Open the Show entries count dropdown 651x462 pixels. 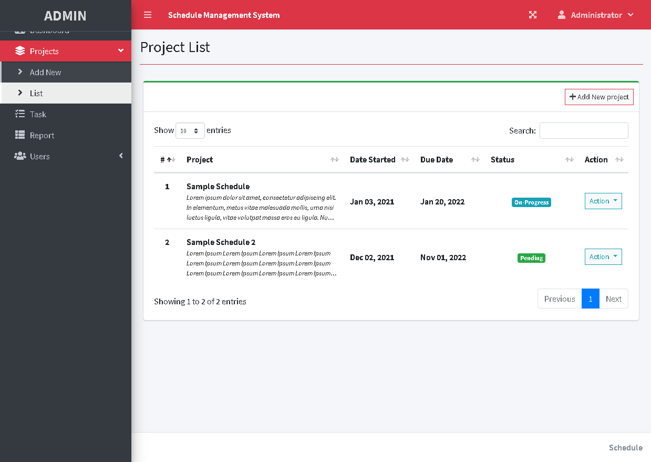pyautogui.click(x=190, y=131)
